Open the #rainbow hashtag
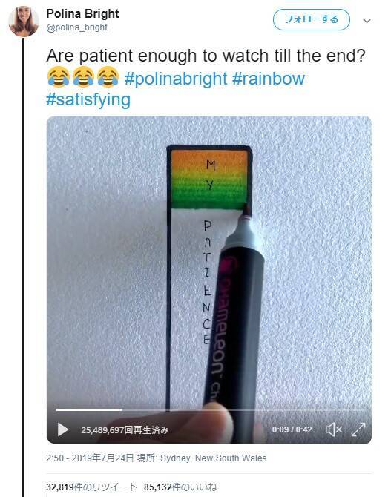Screen dimensions: 391x497 click(269, 79)
